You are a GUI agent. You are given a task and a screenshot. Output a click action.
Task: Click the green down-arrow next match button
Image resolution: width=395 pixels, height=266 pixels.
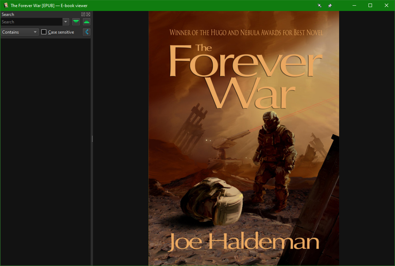click(76, 22)
